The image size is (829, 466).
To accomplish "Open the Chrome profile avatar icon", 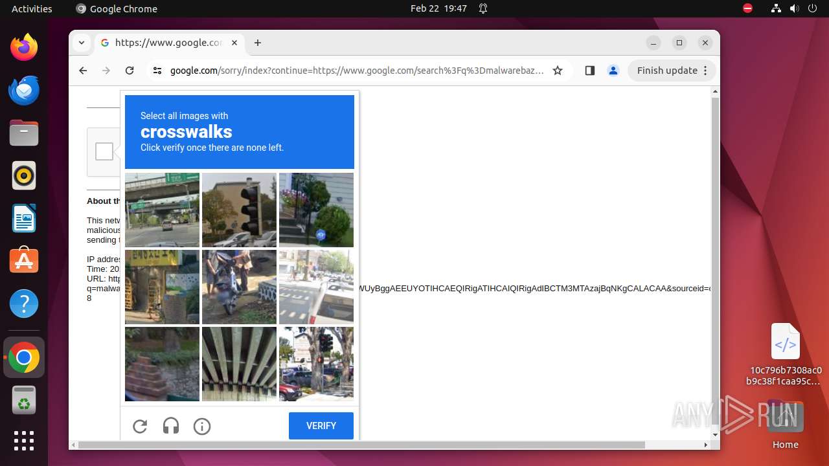I will (x=613, y=71).
